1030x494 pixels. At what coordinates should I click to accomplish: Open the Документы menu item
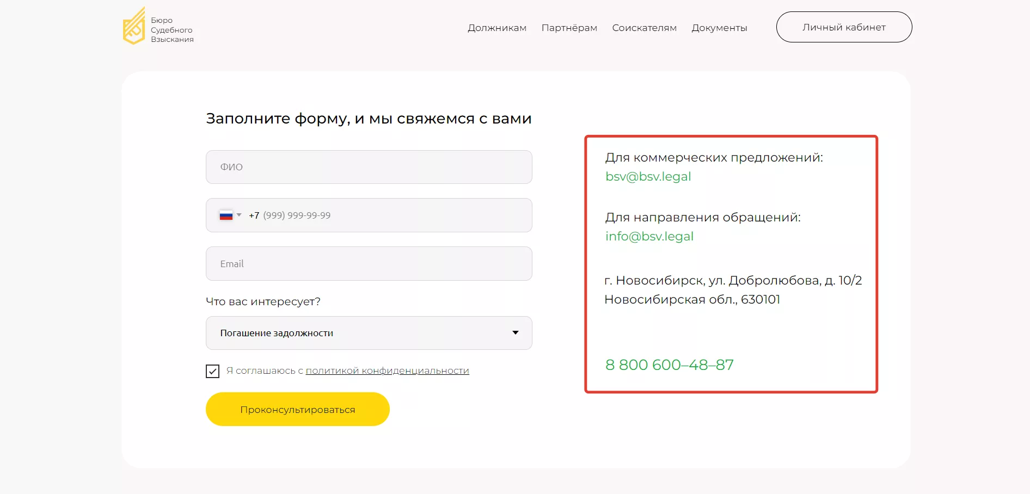tap(719, 28)
